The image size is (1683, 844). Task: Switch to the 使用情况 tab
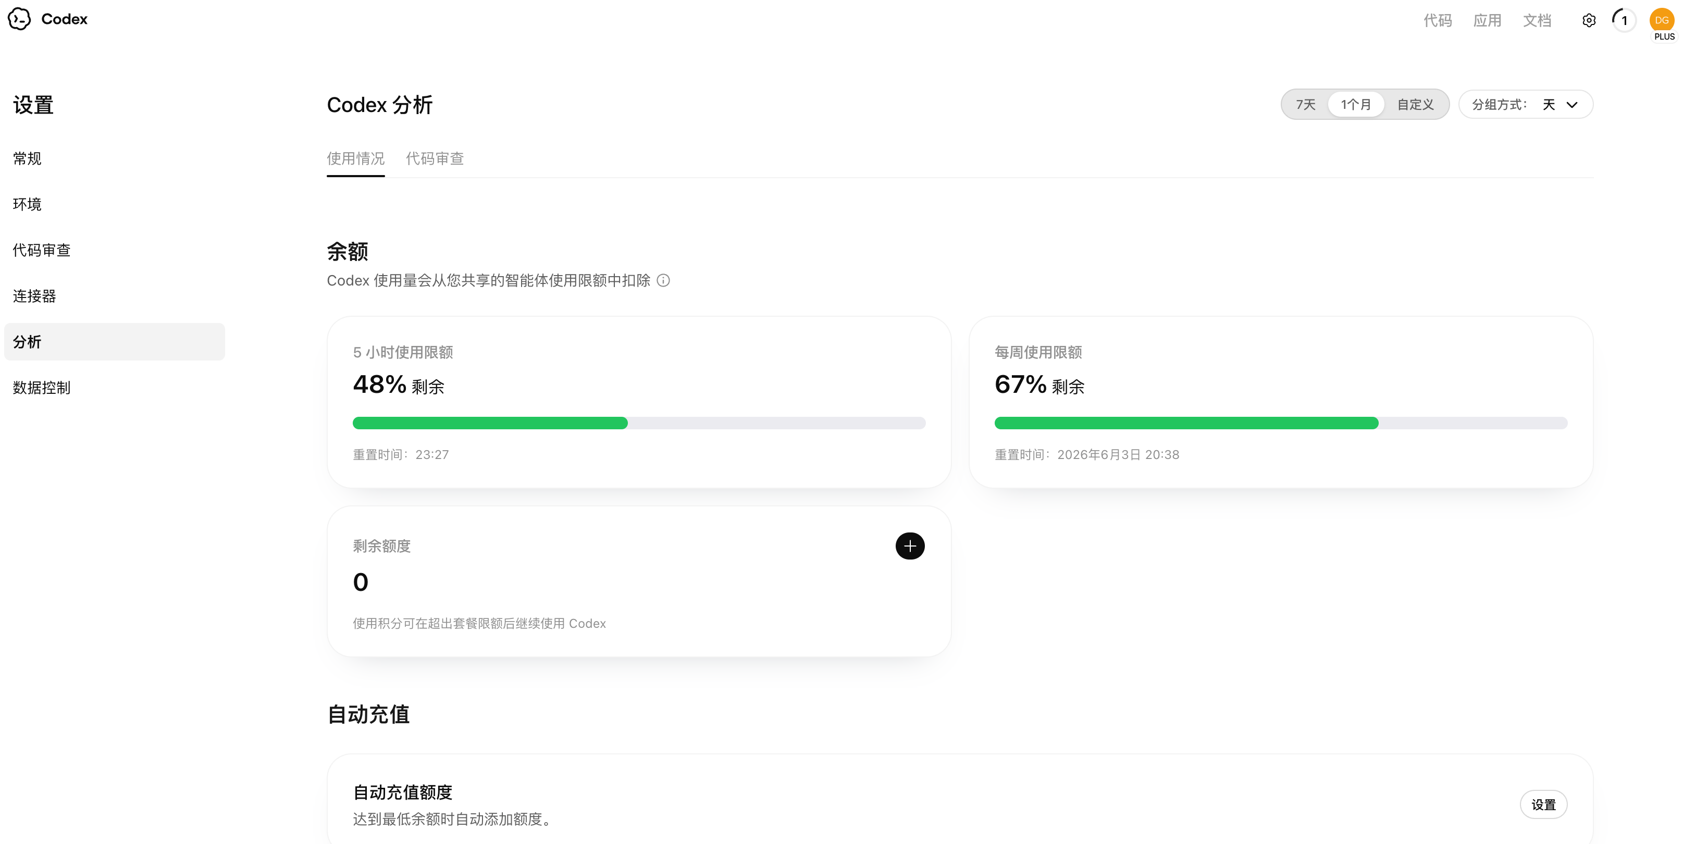pos(355,159)
